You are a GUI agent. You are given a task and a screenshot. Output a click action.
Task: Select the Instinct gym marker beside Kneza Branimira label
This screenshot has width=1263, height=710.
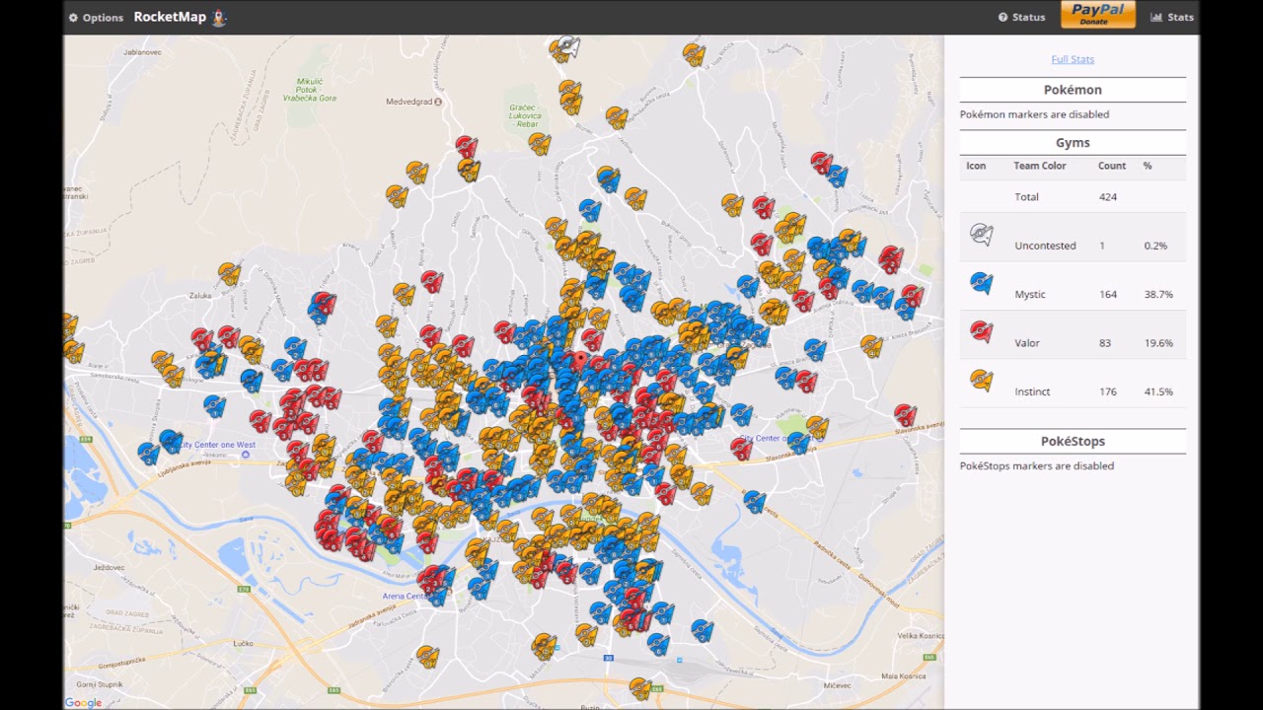pos(871,346)
